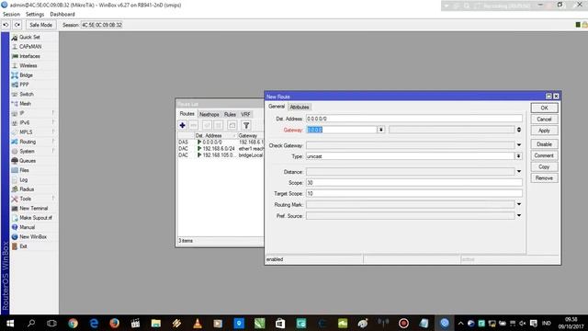Switch to the Nexthops tab
588x331 pixels.
click(x=209, y=114)
